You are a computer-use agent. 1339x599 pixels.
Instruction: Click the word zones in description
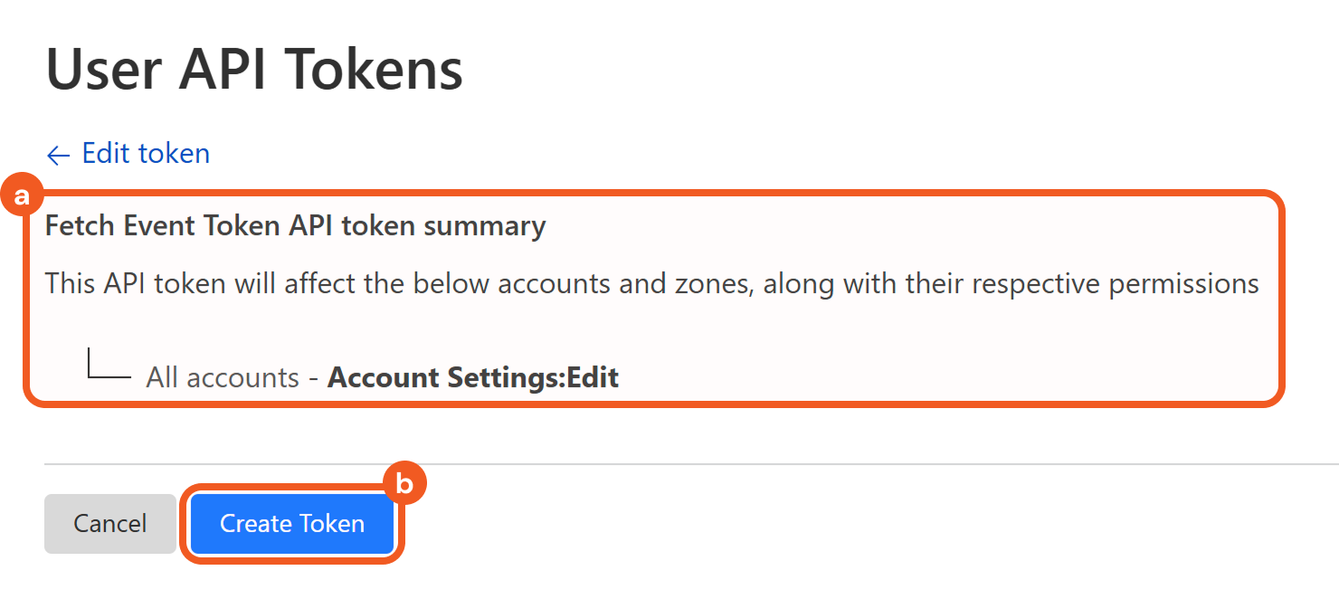[x=704, y=284]
